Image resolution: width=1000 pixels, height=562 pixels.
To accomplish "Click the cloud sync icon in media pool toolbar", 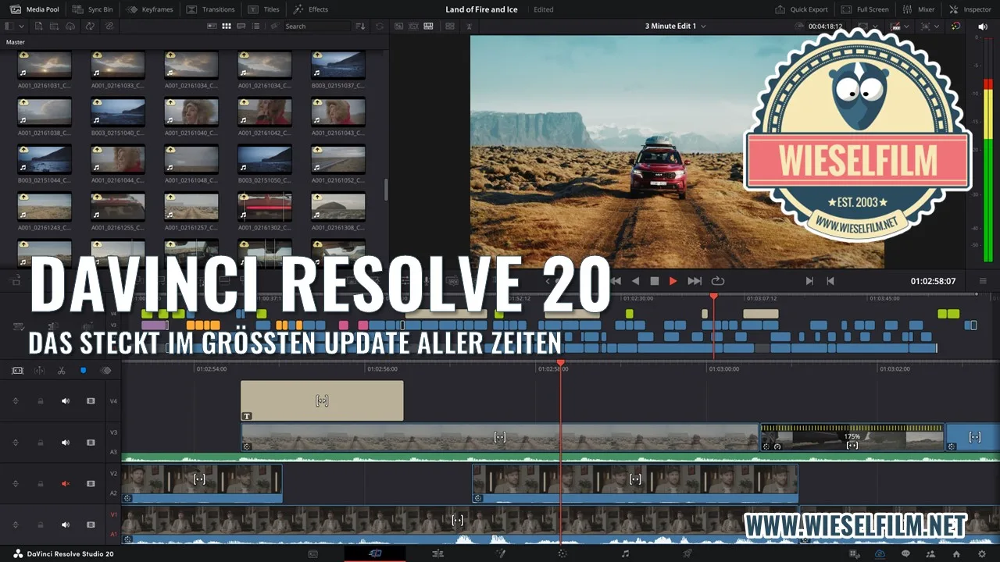I will pos(71,26).
